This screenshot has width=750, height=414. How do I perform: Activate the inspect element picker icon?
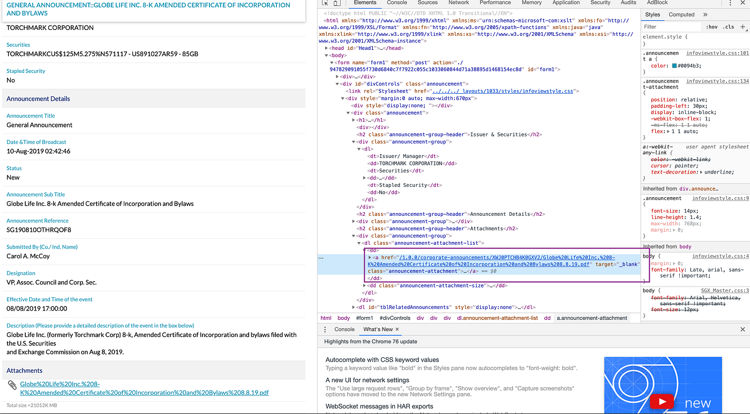point(325,3)
